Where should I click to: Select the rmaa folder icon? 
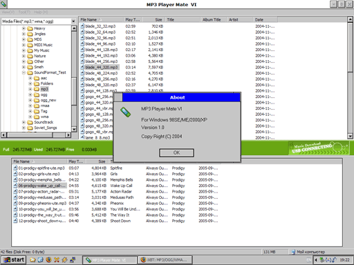click(37, 106)
